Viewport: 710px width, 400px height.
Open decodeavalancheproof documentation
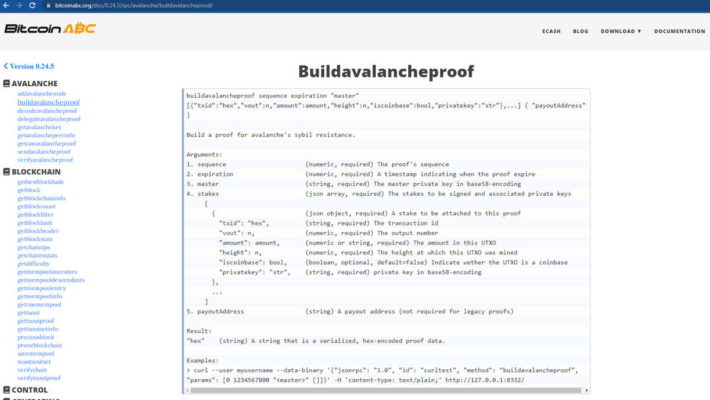(47, 111)
